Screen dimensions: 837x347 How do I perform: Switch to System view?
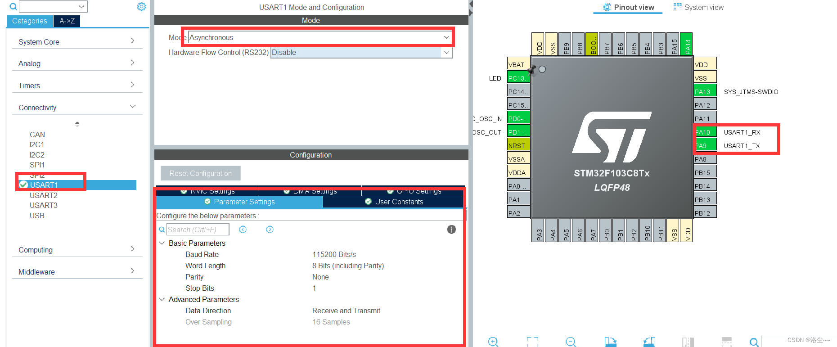pyautogui.click(x=698, y=7)
